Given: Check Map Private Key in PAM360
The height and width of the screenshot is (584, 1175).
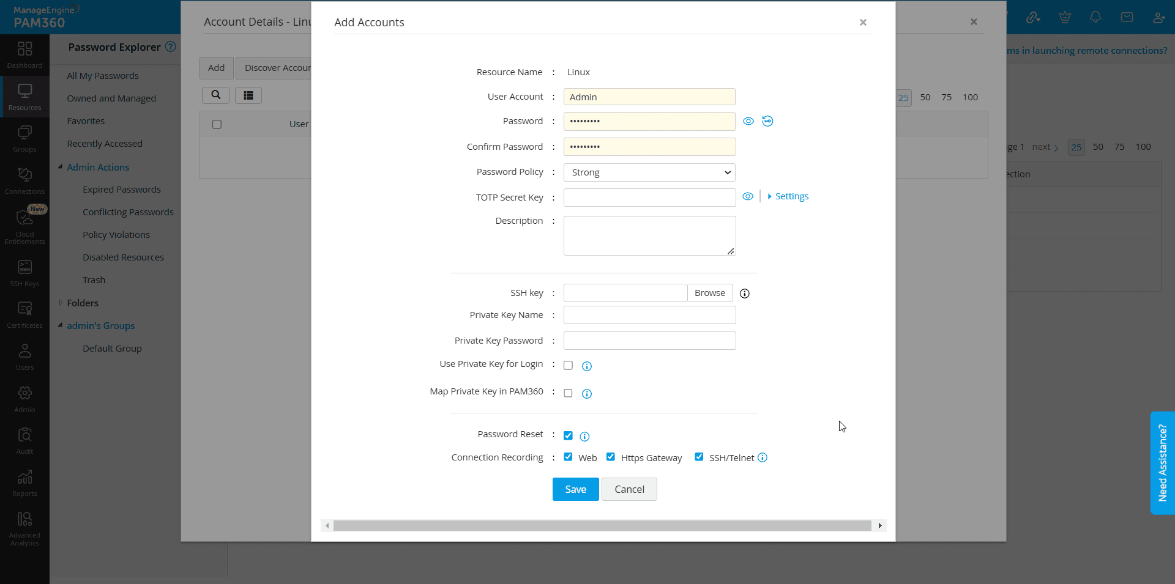Looking at the screenshot, I should point(568,393).
